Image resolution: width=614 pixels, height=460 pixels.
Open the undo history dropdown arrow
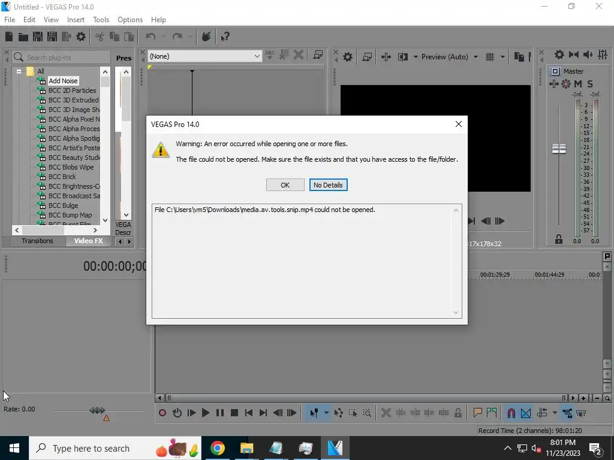[163, 37]
